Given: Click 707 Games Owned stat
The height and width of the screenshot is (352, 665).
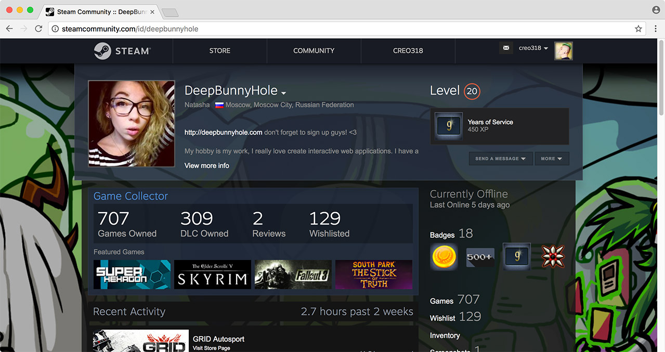Looking at the screenshot, I should pyautogui.click(x=127, y=224).
